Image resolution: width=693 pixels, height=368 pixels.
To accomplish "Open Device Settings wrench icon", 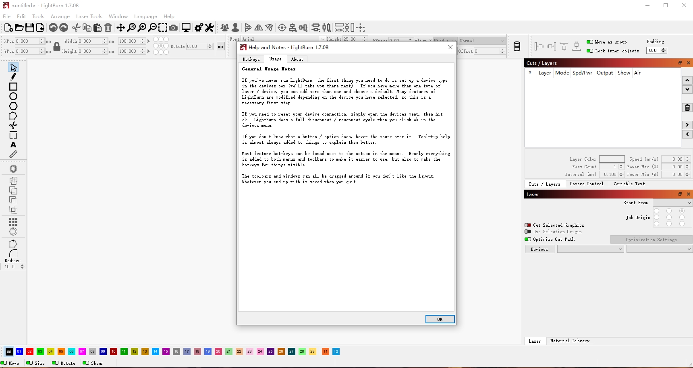I will (209, 27).
